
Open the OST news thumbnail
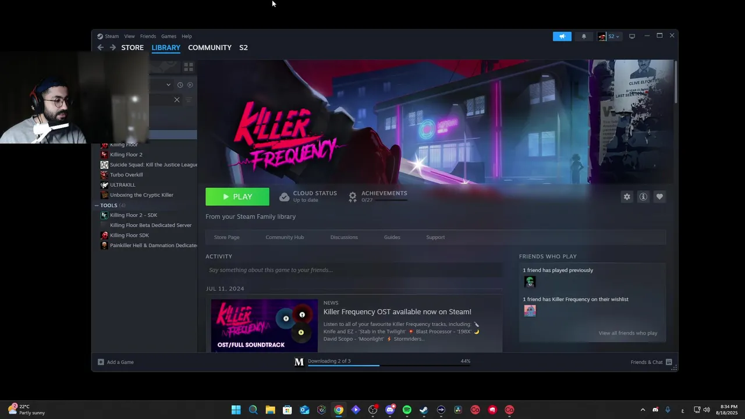264,326
